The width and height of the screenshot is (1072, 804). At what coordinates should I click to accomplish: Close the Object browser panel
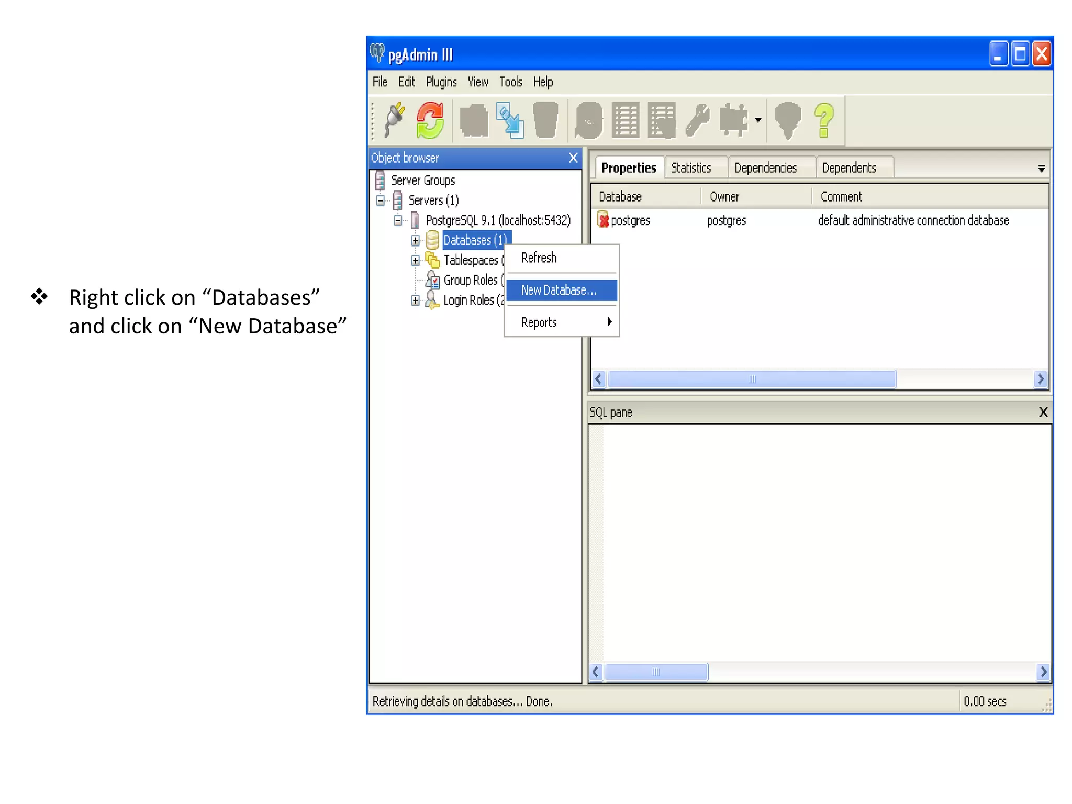tap(573, 158)
